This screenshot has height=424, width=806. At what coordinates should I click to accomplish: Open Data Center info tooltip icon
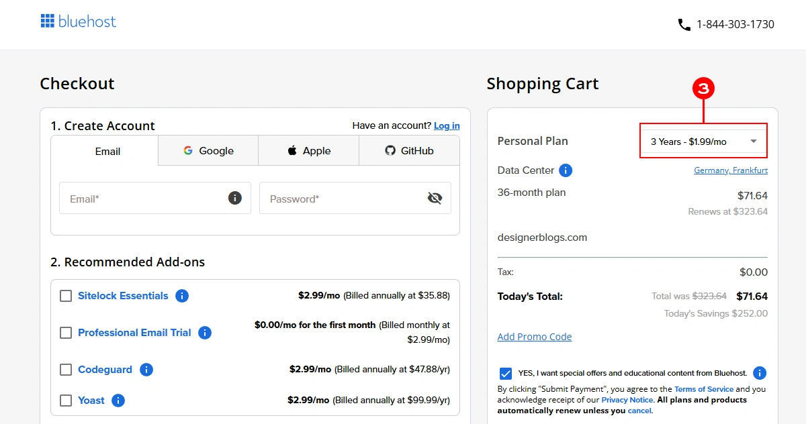click(x=566, y=170)
